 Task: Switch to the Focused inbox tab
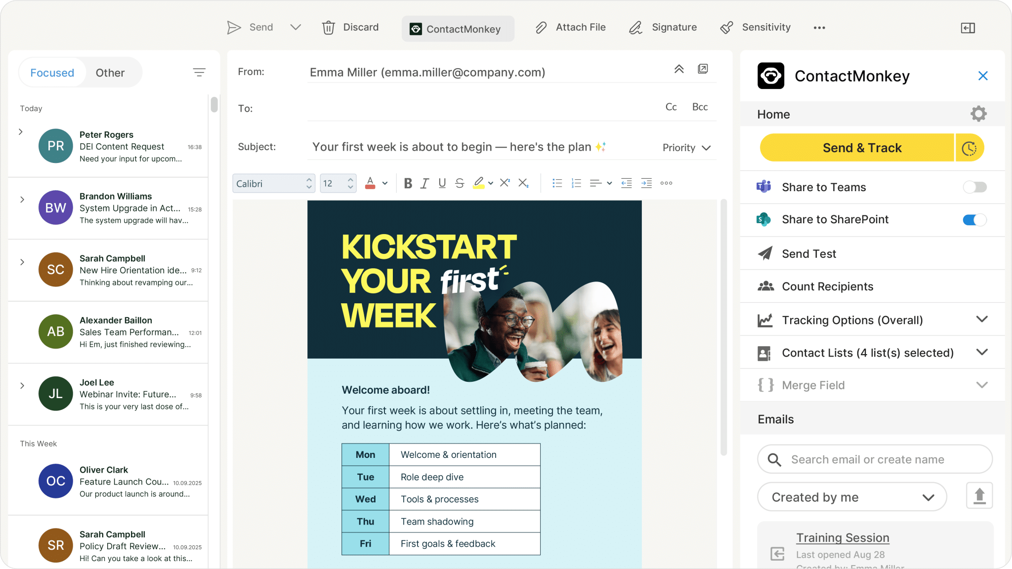52,73
